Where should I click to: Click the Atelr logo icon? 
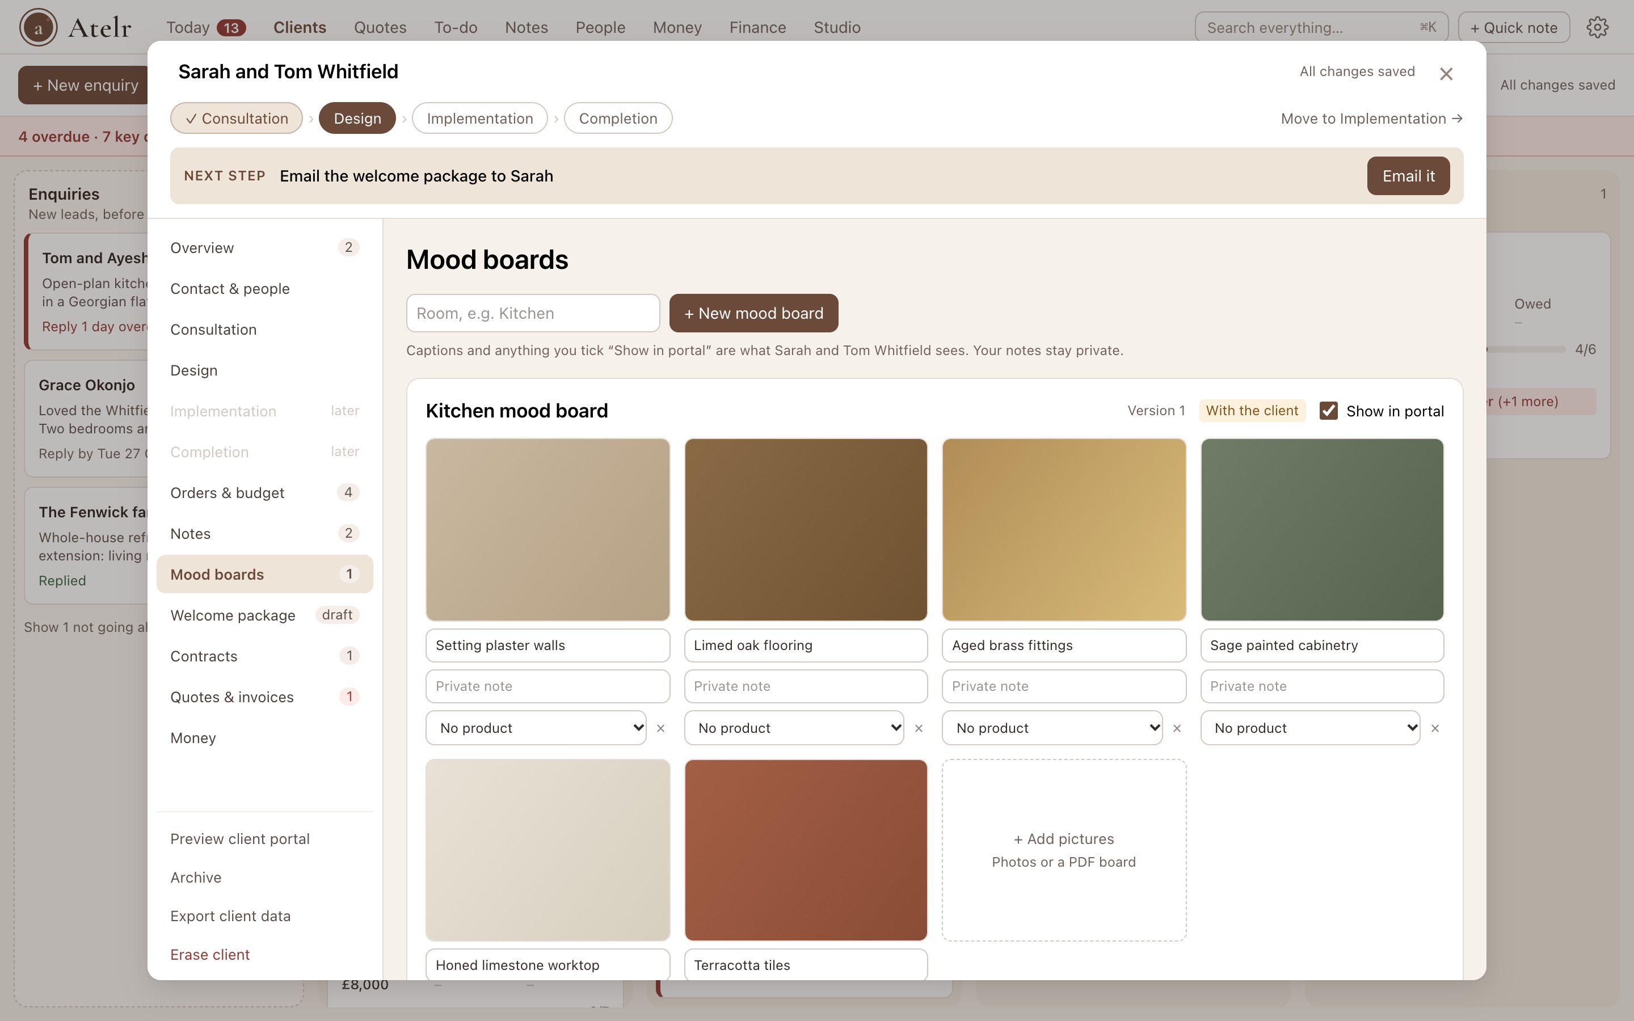pos(39,27)
